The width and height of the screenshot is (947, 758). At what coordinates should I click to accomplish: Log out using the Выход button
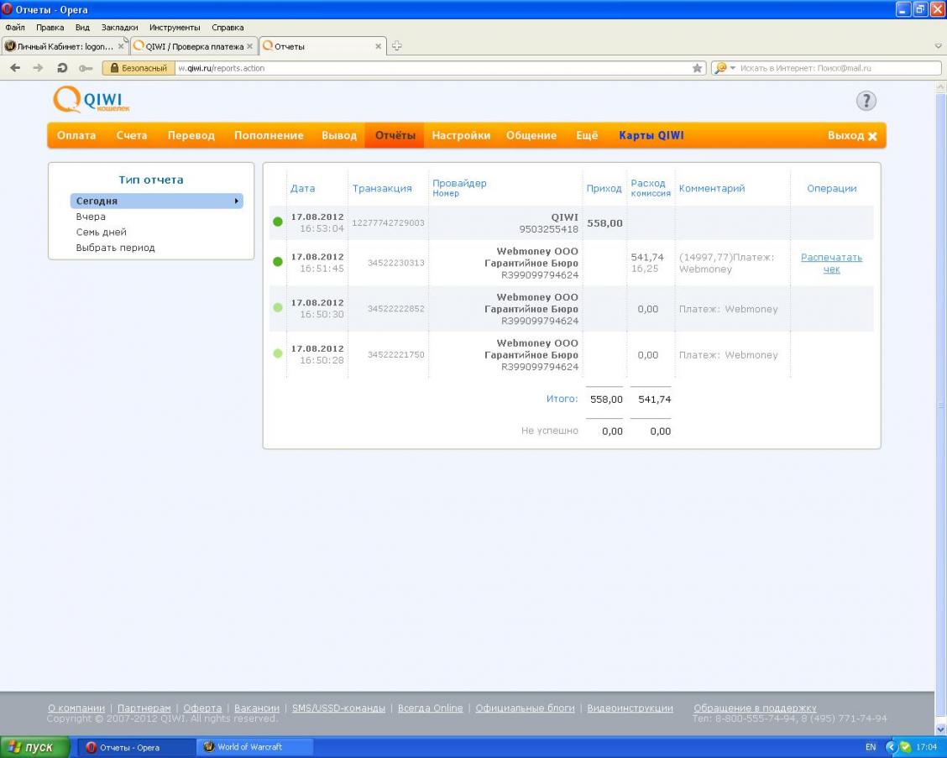pyautogui.click(x=851, y=135)
